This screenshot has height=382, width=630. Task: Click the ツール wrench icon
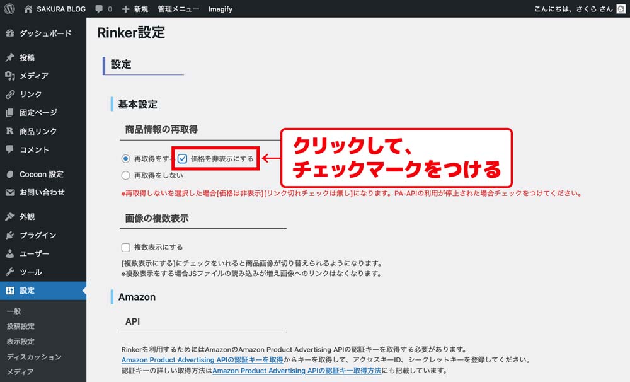[10, 272]
